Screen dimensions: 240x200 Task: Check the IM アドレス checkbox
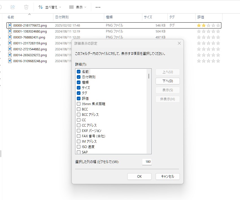(78, 141)
